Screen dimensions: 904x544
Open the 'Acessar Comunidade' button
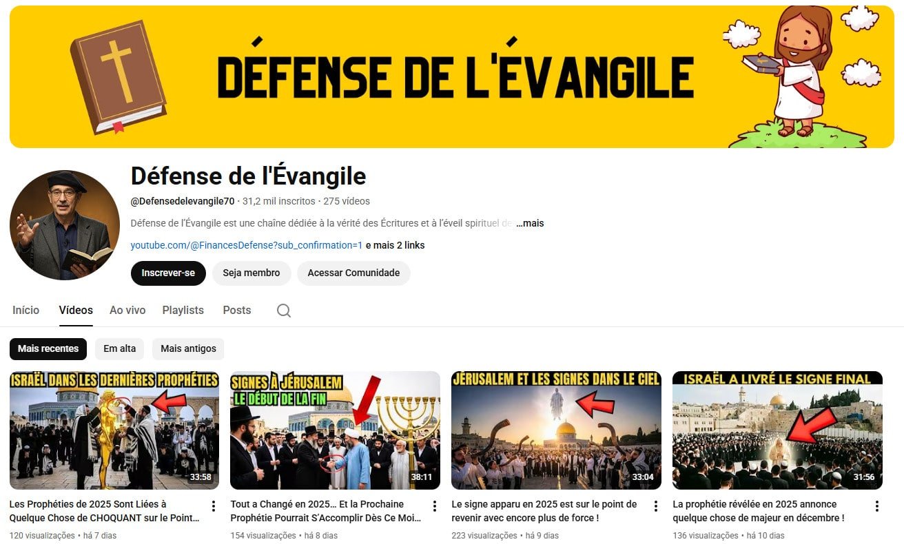pyautogui.click(x=353, y=273)
